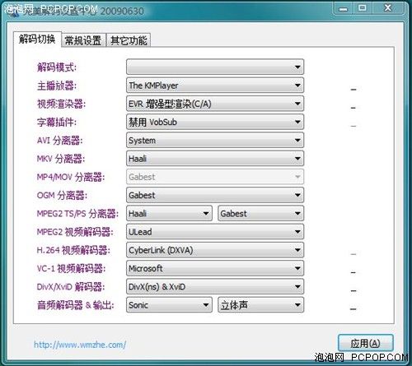Switch to the 其它功能 tab
412x366 pixels.
coord(129,40)
